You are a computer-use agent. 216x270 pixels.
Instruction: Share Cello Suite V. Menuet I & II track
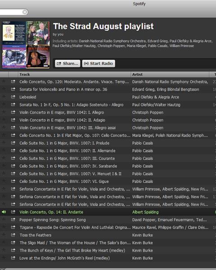coord(13,173)
